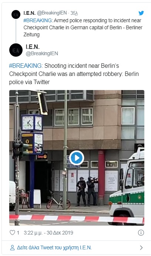
Task: Play the embedded Berlin police video
Action: pos(77,158)
